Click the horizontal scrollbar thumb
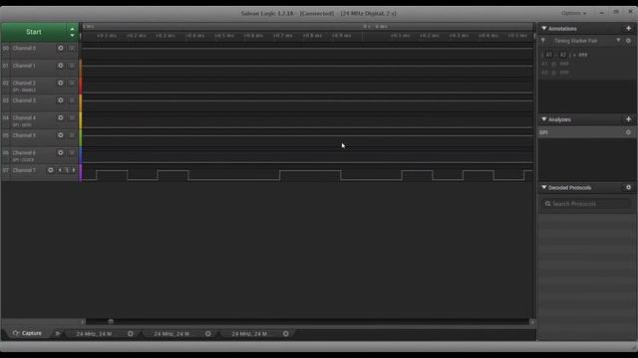The image size is (638, 358). pyautogui.click(x=111, y=321)
